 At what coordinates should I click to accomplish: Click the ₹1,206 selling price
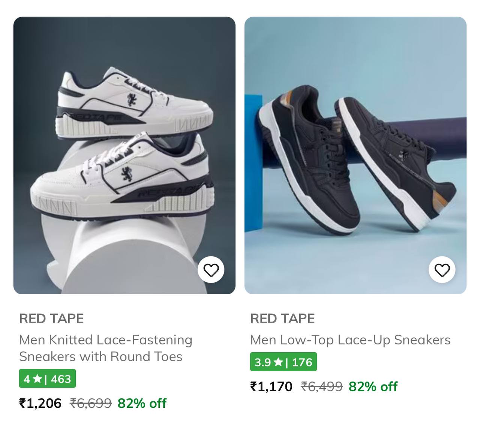[40, 403]
